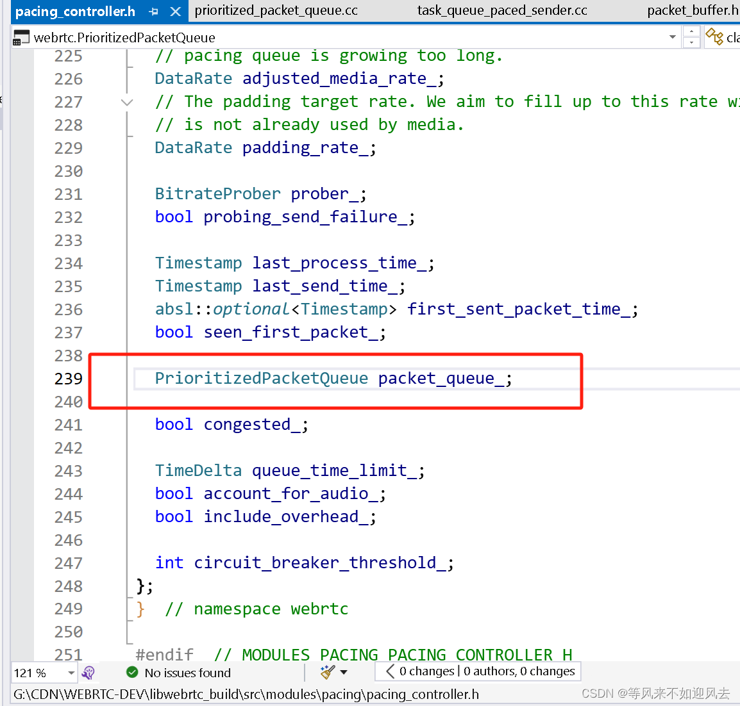Image resolution: width=740 pixels, height=706 pixels.
Task: Click probing_send_failure_ on line 232
Action: click(305, 217)
